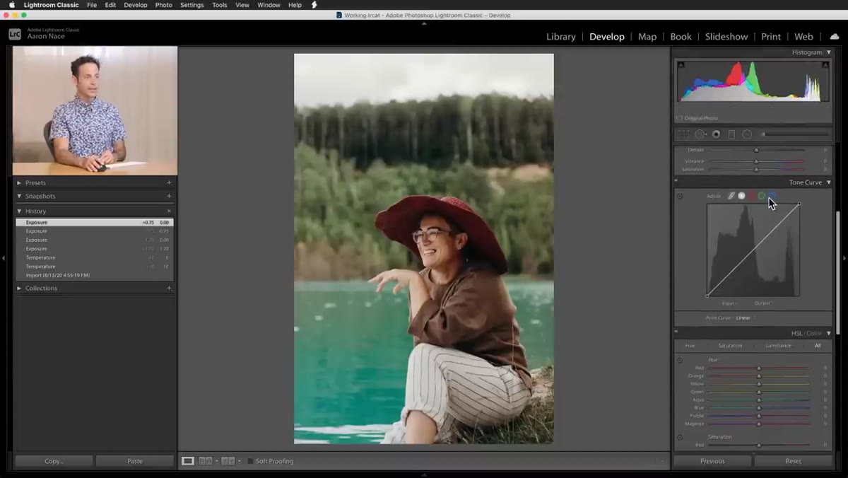Add a new preset with plus icon
Viewport: 848px width, 478px height.
169,182
